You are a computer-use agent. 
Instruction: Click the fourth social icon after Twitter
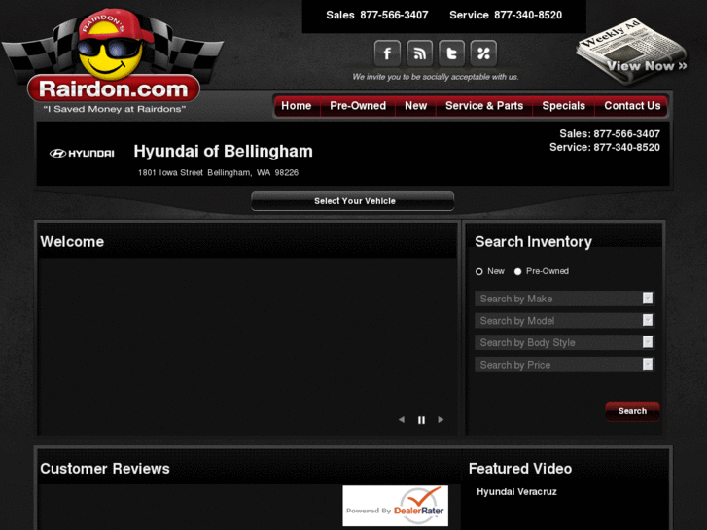[483, 53]
